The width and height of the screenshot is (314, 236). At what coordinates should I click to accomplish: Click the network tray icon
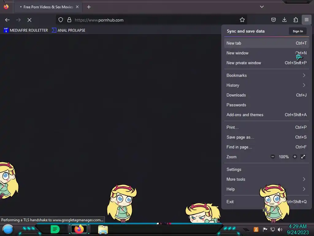[x=273, y=229]
